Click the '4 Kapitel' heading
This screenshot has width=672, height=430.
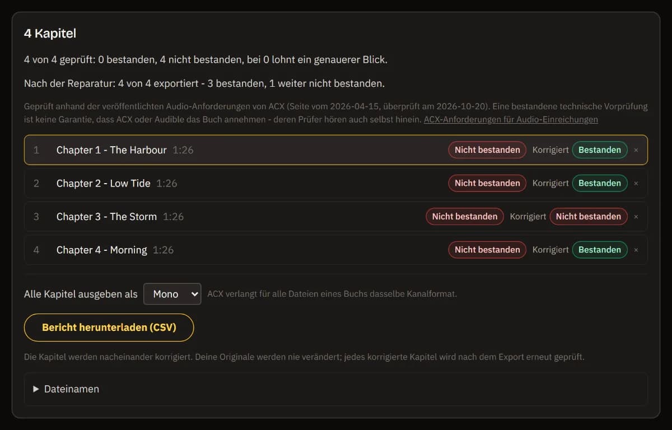[x=50, y=34]
